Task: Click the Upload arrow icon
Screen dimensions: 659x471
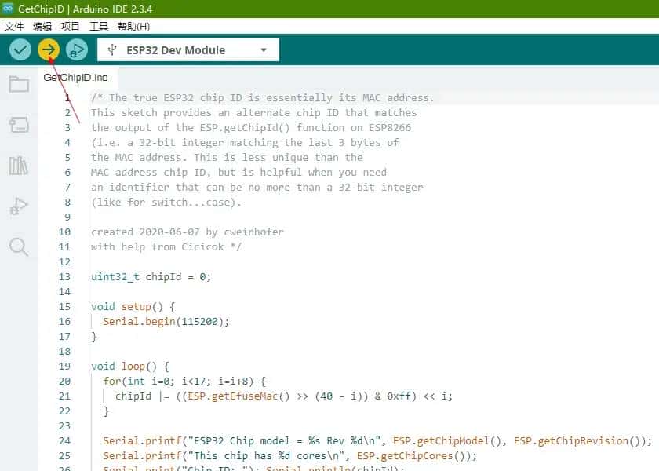Action: coord(49,49)
